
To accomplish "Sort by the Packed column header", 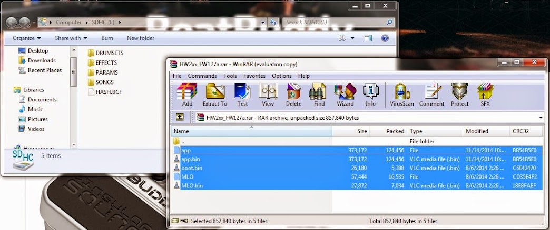I will 388,131.
